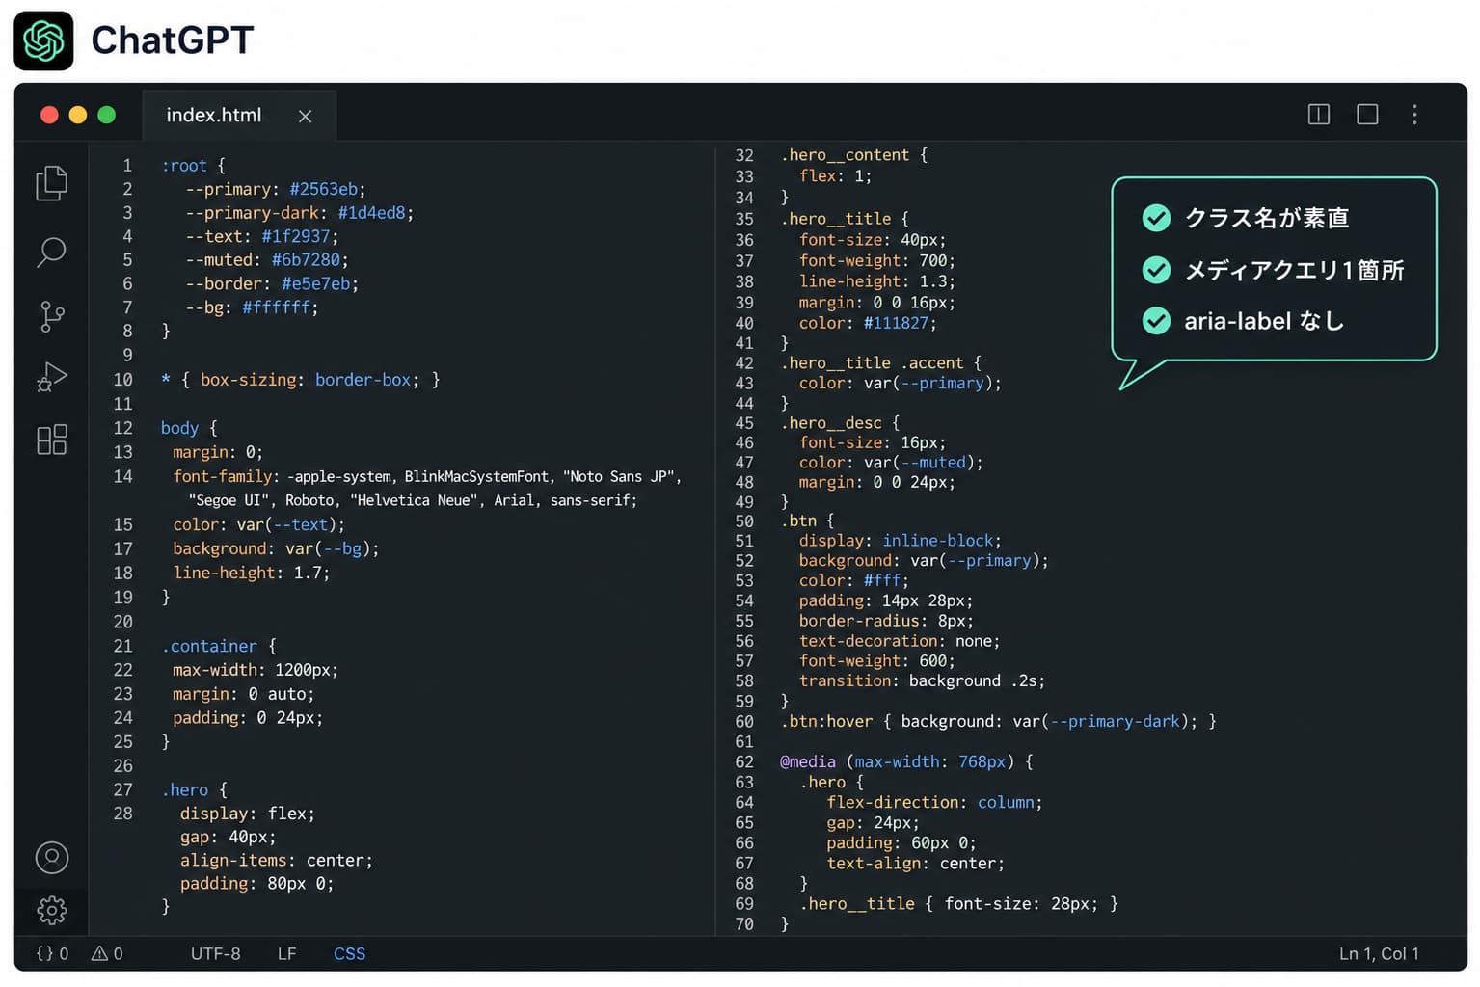Switch to the index.html tab
The height and width of the screenshot is (987, 1480).
point(213,115)
